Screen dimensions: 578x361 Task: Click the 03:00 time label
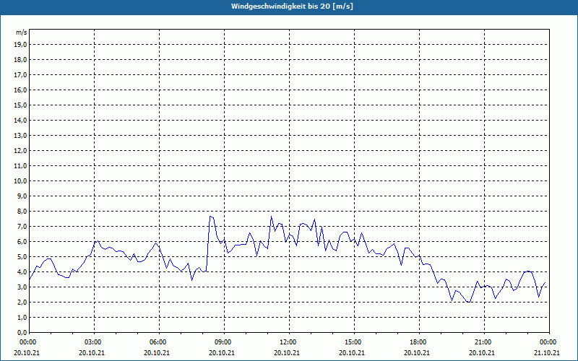pos(94,342)
